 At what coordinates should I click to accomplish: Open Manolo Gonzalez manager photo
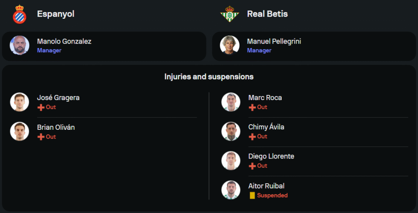pyautogui.click(x=19, y=45)
